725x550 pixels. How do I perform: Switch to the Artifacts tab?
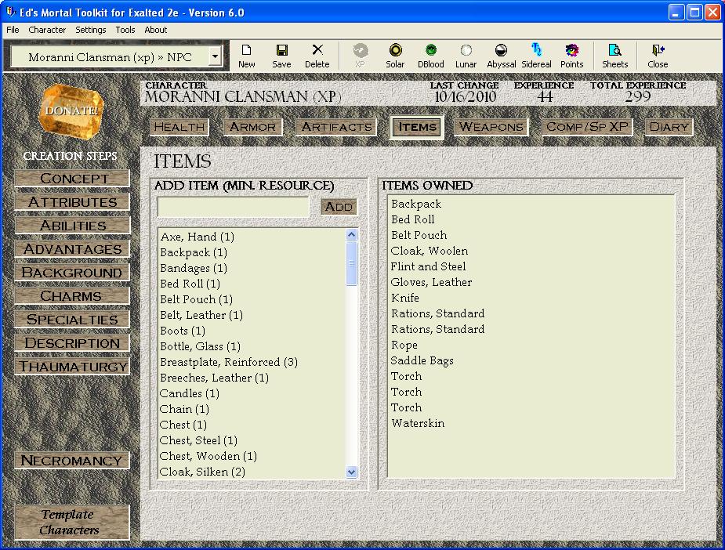click(x=336, y=127)
